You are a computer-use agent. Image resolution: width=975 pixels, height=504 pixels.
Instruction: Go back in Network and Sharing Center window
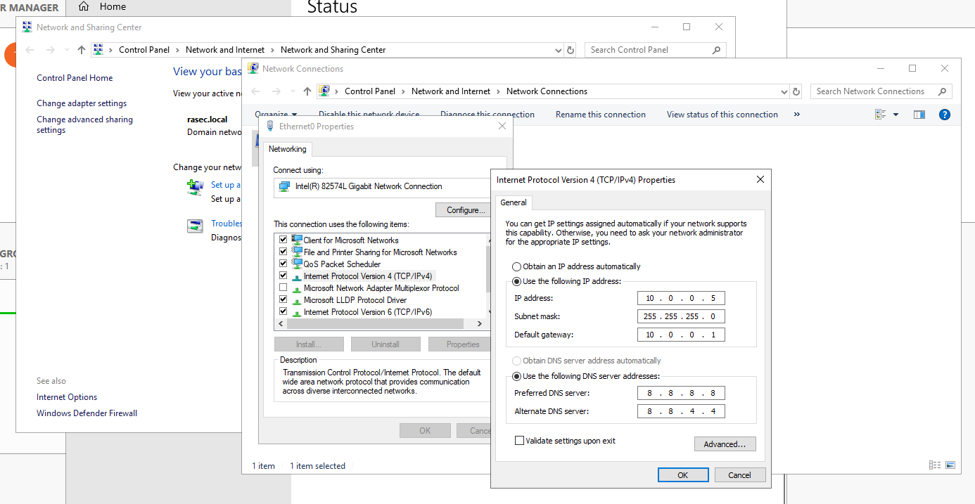point(30,50)
